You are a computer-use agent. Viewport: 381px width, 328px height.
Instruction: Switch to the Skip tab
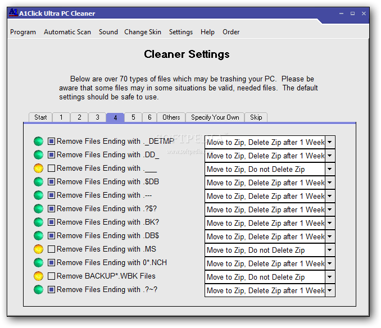[256, 117]
